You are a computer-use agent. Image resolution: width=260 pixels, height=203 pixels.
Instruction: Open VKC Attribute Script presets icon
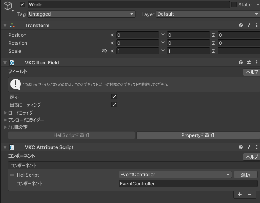click(x=249, y=147)
